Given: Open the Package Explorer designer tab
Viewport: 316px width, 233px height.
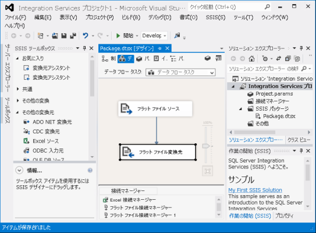Looking at the screenshot, I should point(177,58).
